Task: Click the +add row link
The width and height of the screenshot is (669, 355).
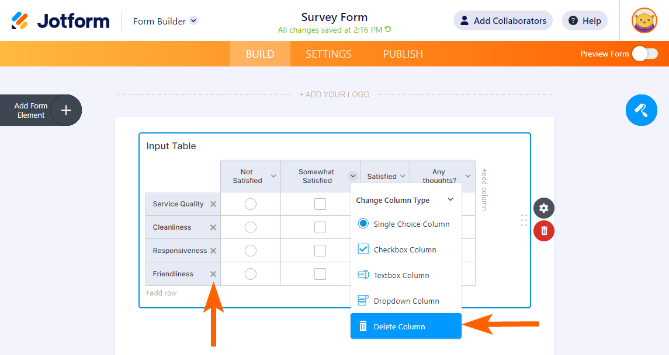Action: (161, 293)
